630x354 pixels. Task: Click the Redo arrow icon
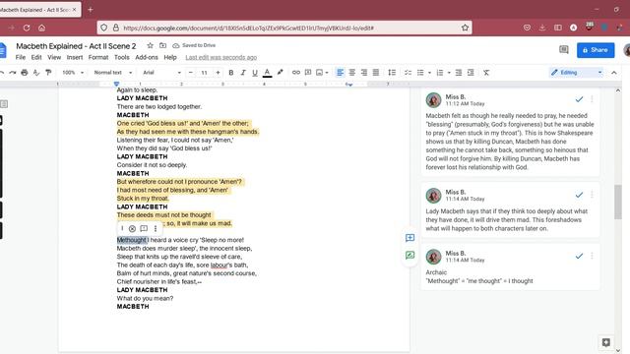13,73
